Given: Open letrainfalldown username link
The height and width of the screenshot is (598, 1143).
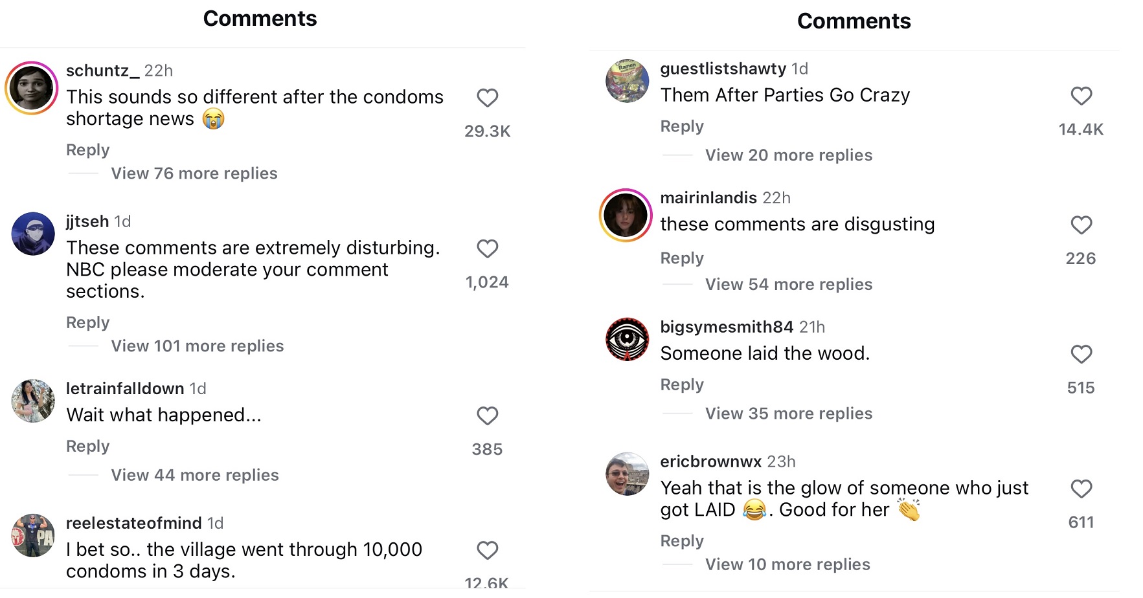Looking at the screenshot, I should pos(125,388).
